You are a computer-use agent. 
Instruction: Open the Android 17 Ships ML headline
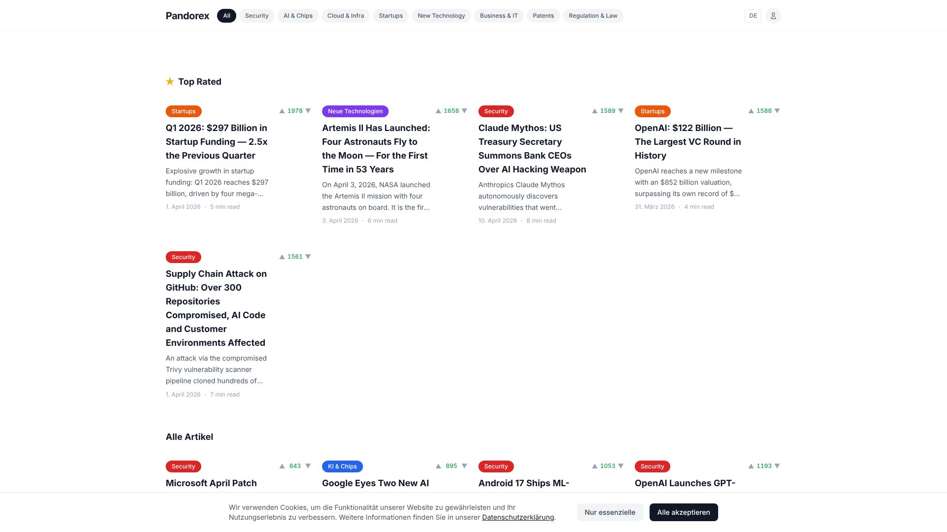tap(524, 483)
